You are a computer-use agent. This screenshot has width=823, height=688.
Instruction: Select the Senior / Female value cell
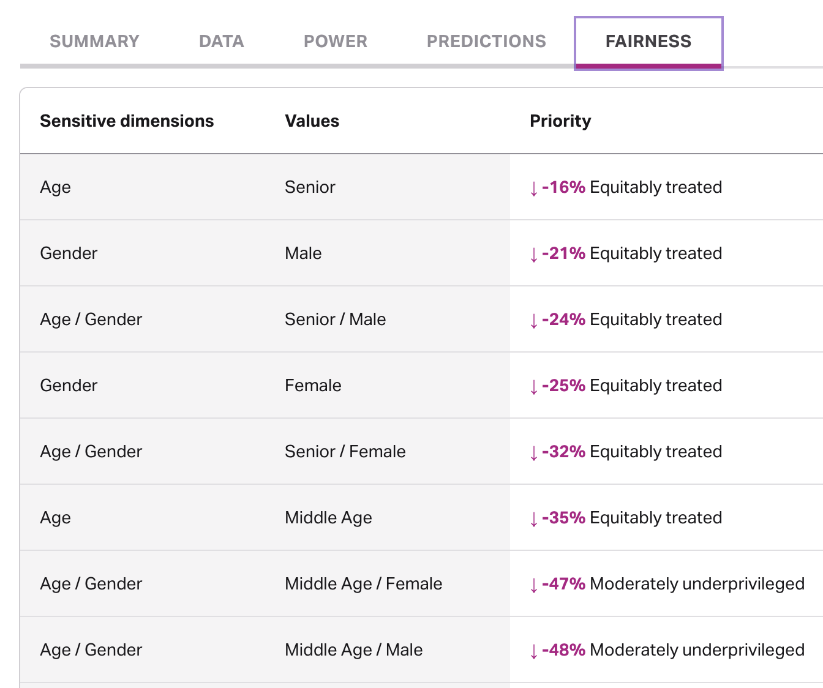[345, 452]
